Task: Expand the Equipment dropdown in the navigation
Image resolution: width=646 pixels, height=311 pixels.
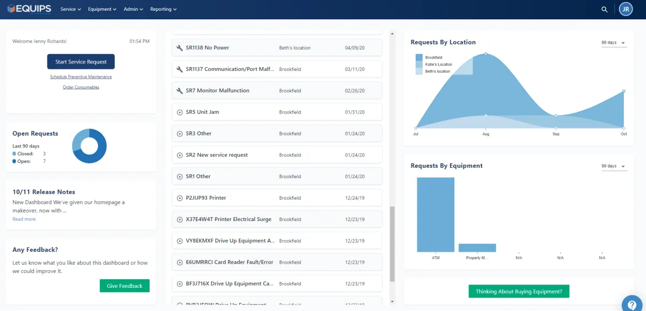Action: pyautogui.click(x=102, y=9)
